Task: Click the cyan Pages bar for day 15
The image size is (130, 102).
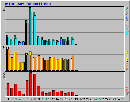Action: (62, 42)
